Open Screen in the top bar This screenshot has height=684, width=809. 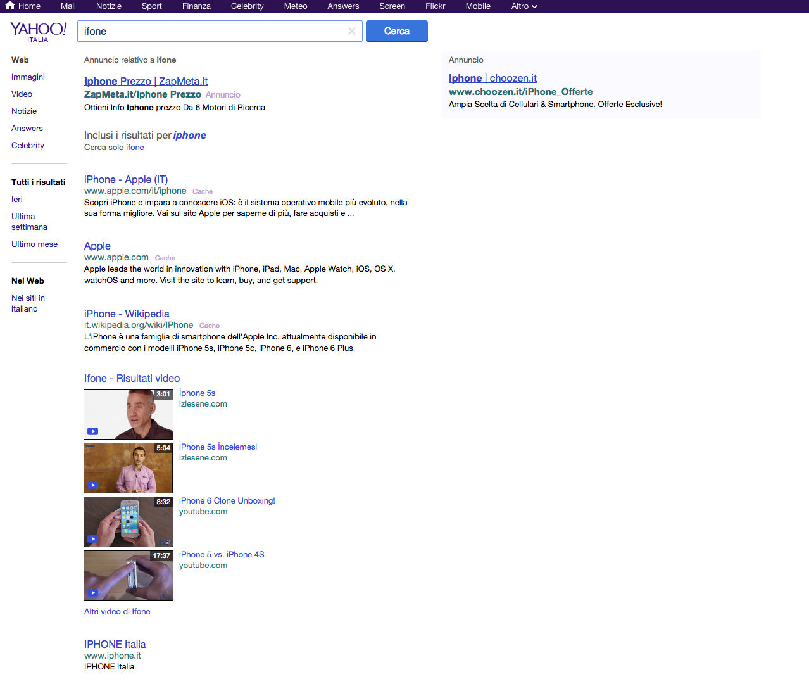[x=392, y=6]
